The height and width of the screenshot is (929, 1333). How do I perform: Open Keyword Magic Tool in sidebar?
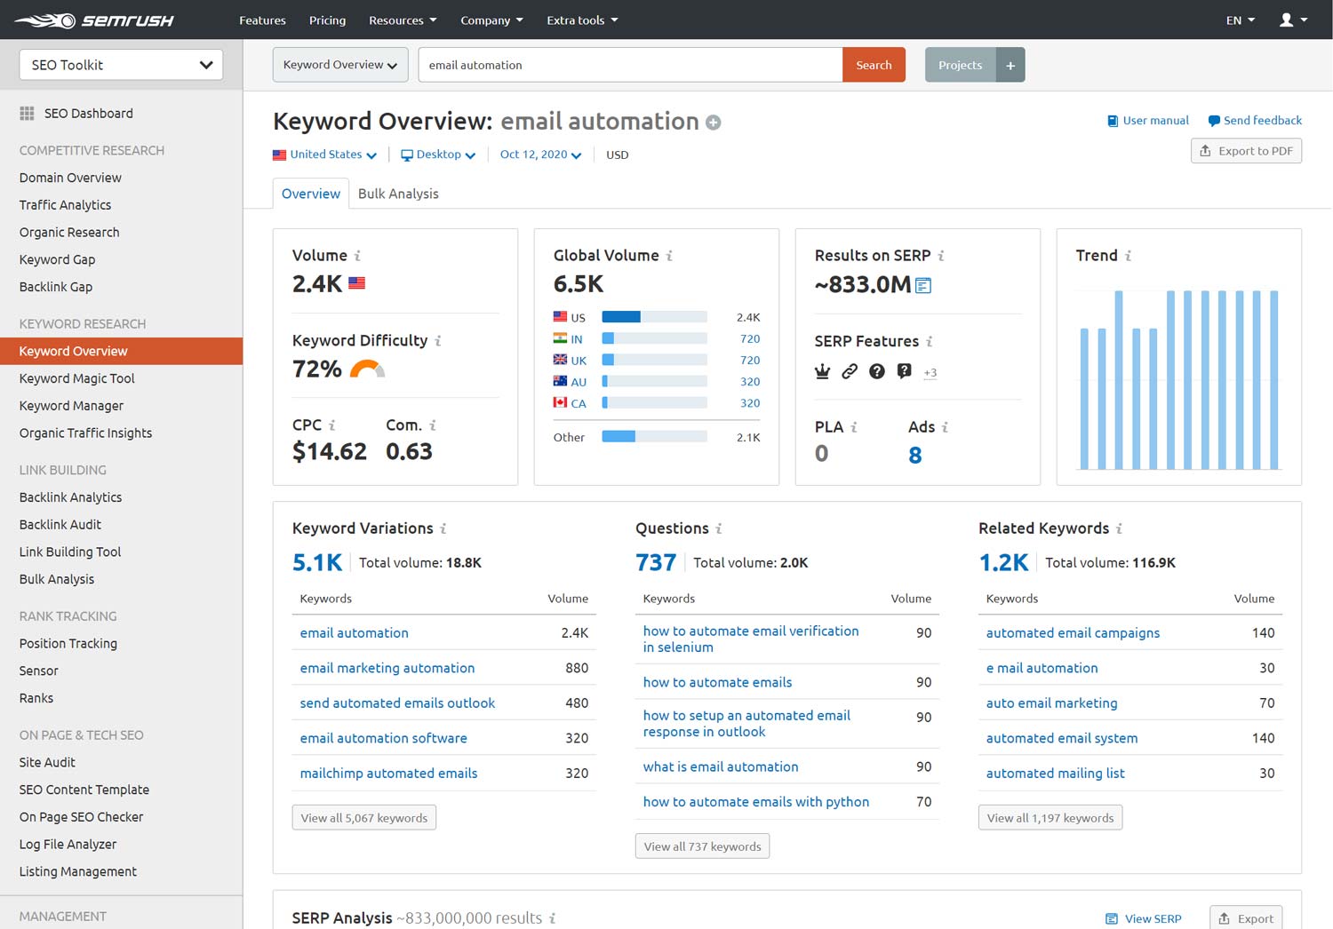point(77,378)
